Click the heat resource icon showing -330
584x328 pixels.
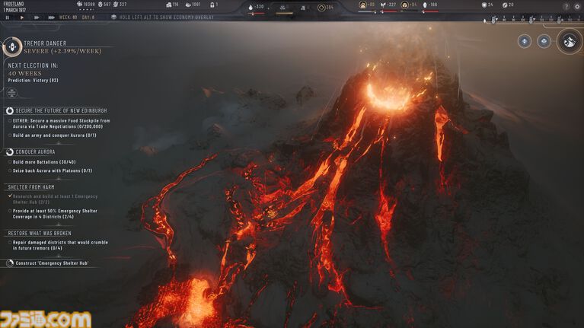(251, 6)
